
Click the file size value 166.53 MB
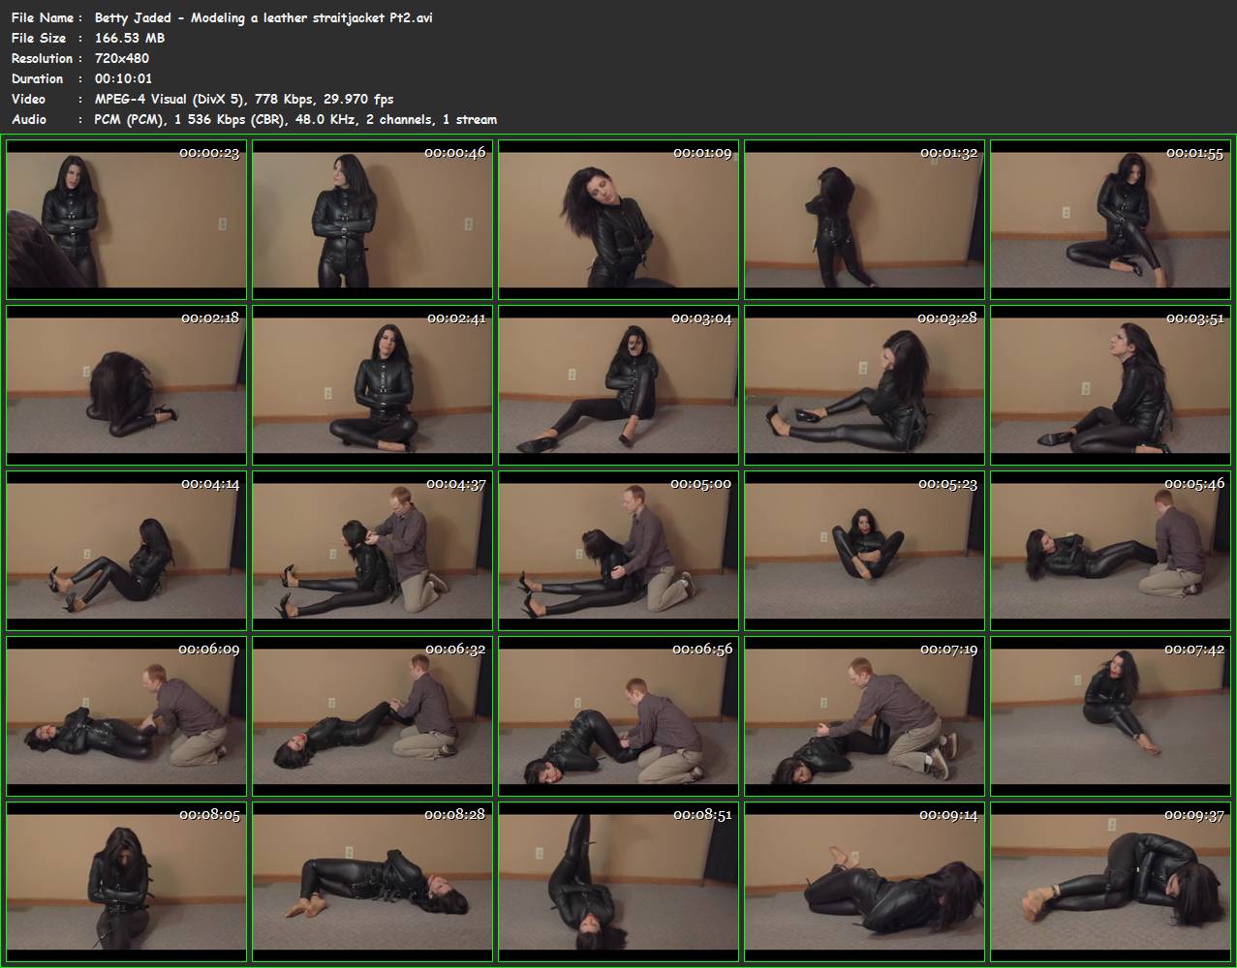130,38
